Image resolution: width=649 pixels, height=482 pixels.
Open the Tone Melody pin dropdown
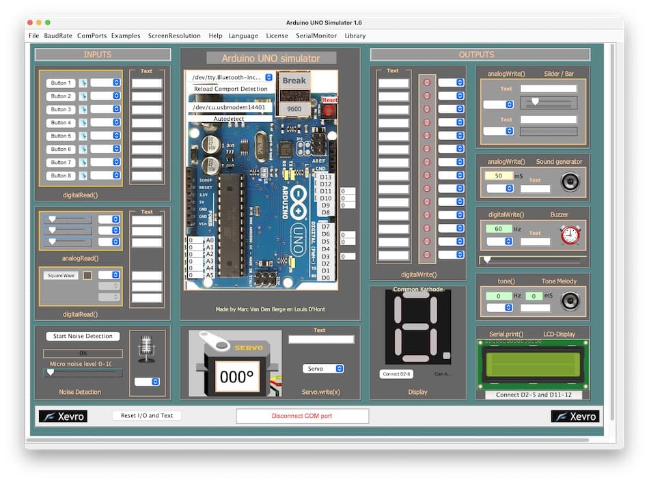tap(500, 307)
